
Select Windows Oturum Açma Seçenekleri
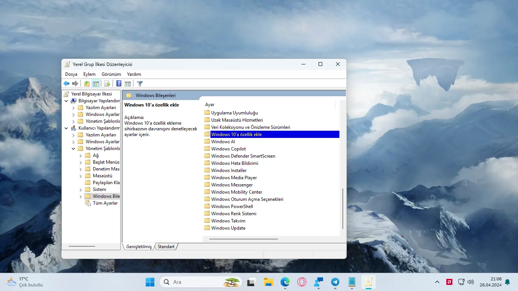[247, 199]
